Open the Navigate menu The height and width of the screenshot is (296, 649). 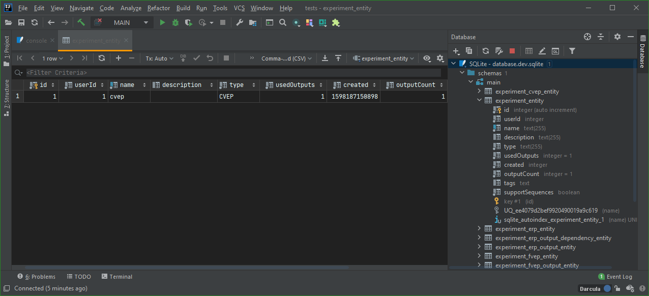(81, 8)
